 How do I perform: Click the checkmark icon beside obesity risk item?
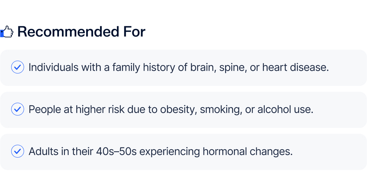click(x=18, y=109)
